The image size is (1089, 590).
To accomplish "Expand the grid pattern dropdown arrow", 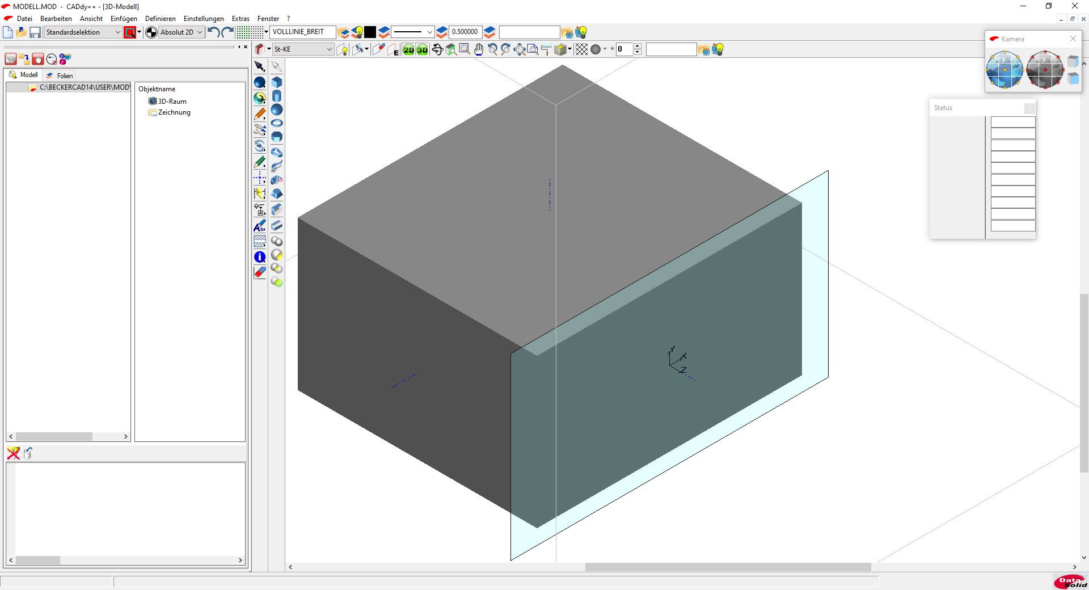I will [x=266, y=32].
